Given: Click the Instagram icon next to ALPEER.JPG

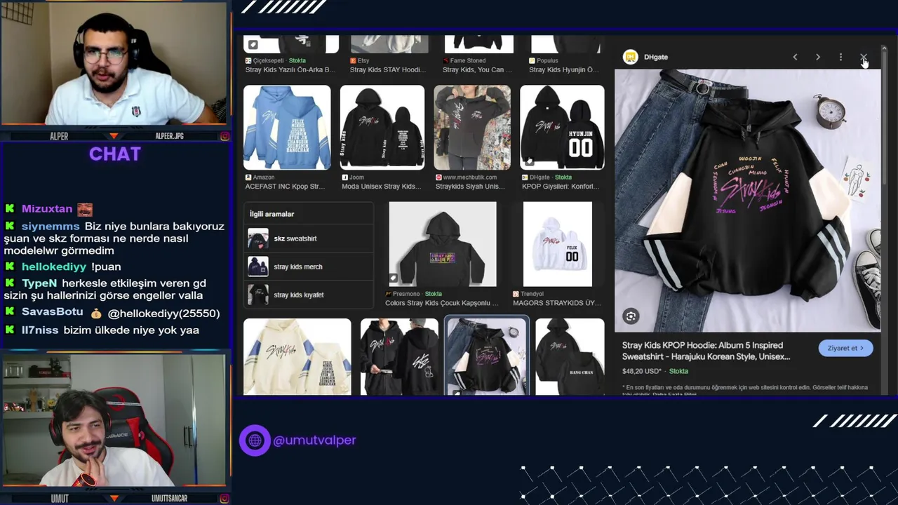Looking at the screenshot, I should click(x=224, y=136).
